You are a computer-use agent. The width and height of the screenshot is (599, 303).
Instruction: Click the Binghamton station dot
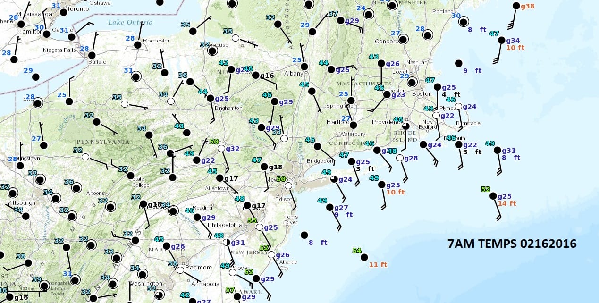pos(211,98)
